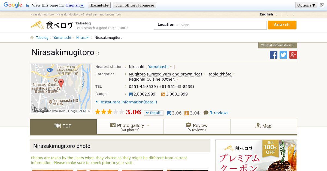This screenshot has width=327, height=171.
Task: Open the Options dropdown in translate bar
Action: 306,5
